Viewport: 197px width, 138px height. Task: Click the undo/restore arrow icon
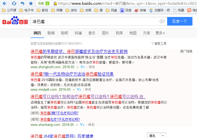[x=23, y=3]
